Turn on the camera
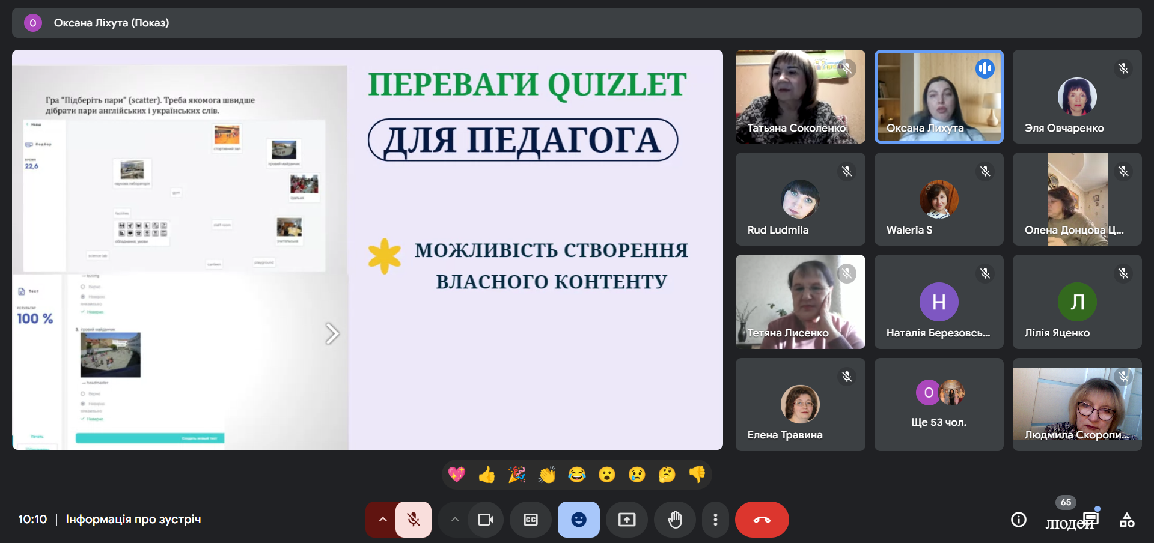Viewport: 1154px width, 543px height. 486,520
